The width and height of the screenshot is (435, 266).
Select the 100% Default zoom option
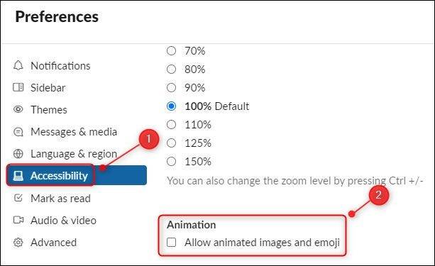[171, 106]
